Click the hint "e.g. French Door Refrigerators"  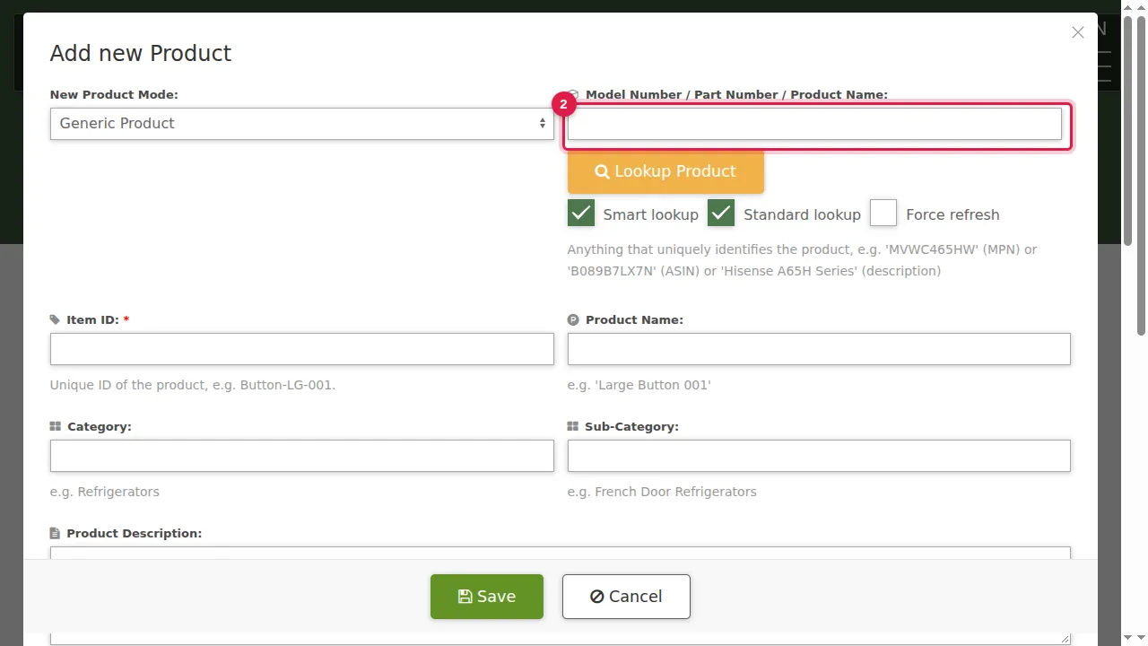click(662, 492)
